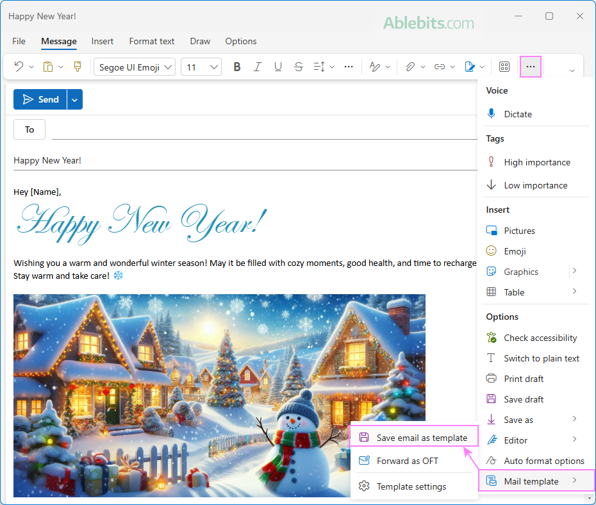
Task: Open the Apps grid icon
Action: pos(504,67)
